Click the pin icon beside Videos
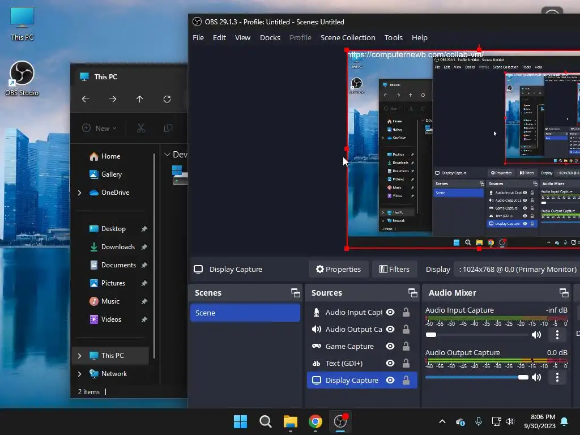The width and height of the screenshot is (580, 435). (144, 319)
